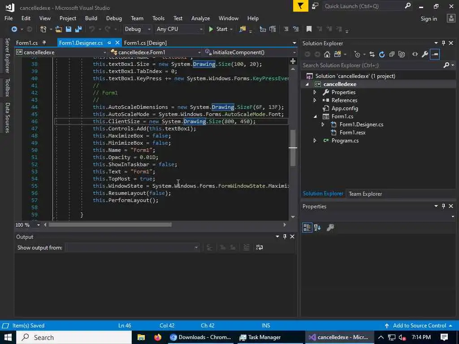Expand the Form1.Designer.cs tree node
This screenshot has width=459, height=344.
(323, 125)
